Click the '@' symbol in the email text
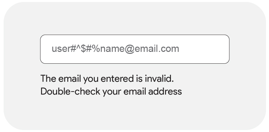 pos(129,49)
